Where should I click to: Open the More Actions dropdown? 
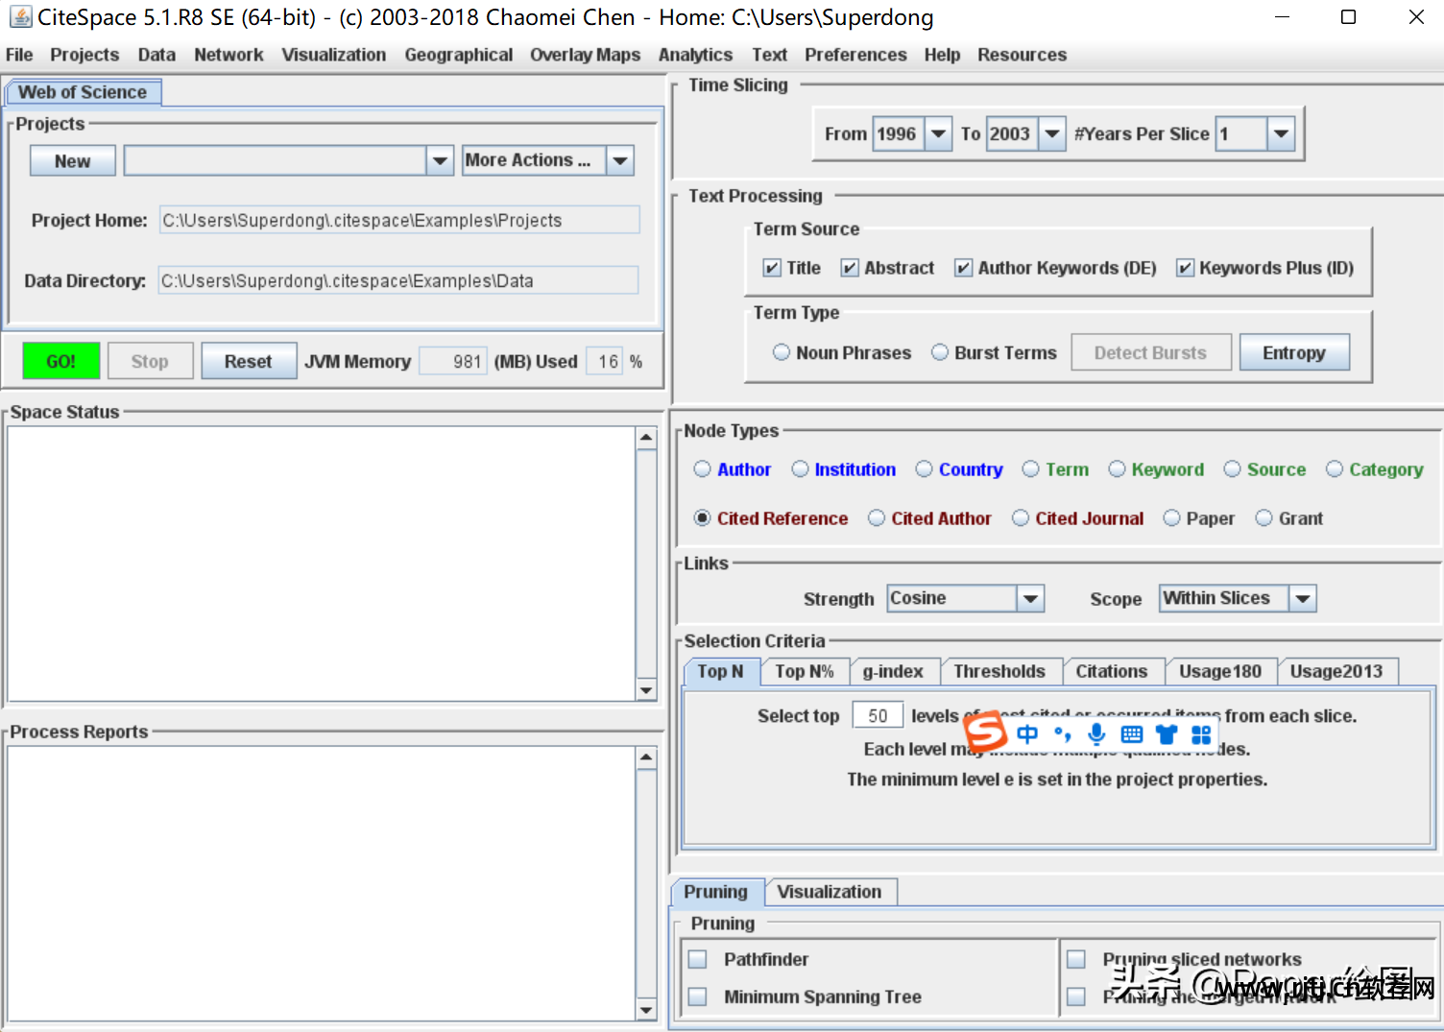click(620, 160)
